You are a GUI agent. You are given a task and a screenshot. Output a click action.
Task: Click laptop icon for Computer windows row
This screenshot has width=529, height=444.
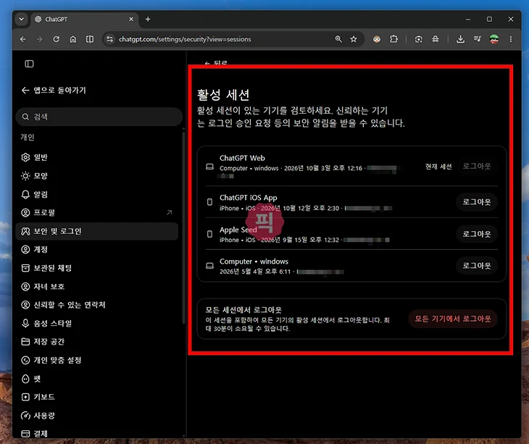click(210, 266)
